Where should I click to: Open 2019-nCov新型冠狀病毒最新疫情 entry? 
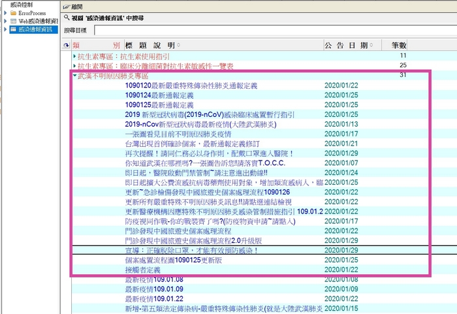[x=200, y=124]
